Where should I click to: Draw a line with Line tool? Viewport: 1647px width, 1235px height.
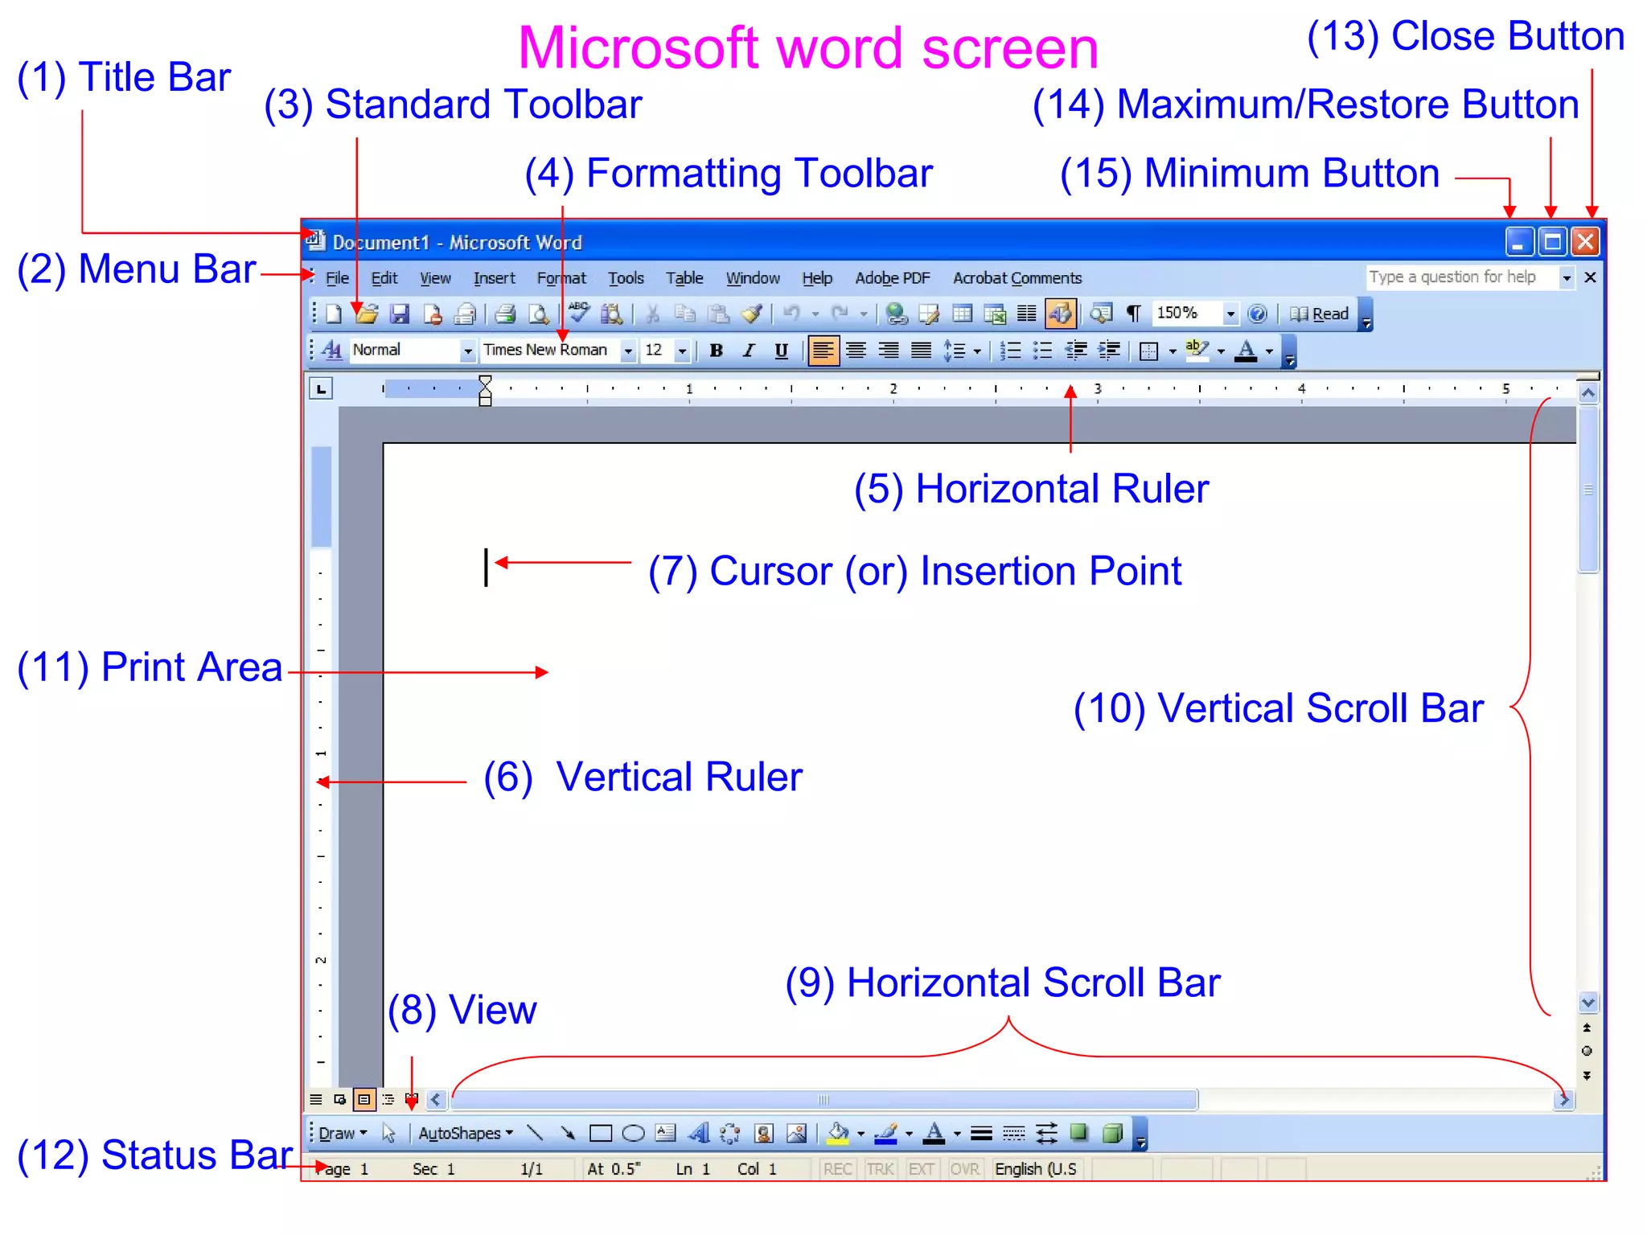click(x=536, y=1134)
